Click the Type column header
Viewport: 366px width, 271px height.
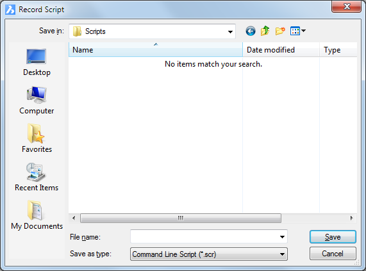(x=338, y=50)
